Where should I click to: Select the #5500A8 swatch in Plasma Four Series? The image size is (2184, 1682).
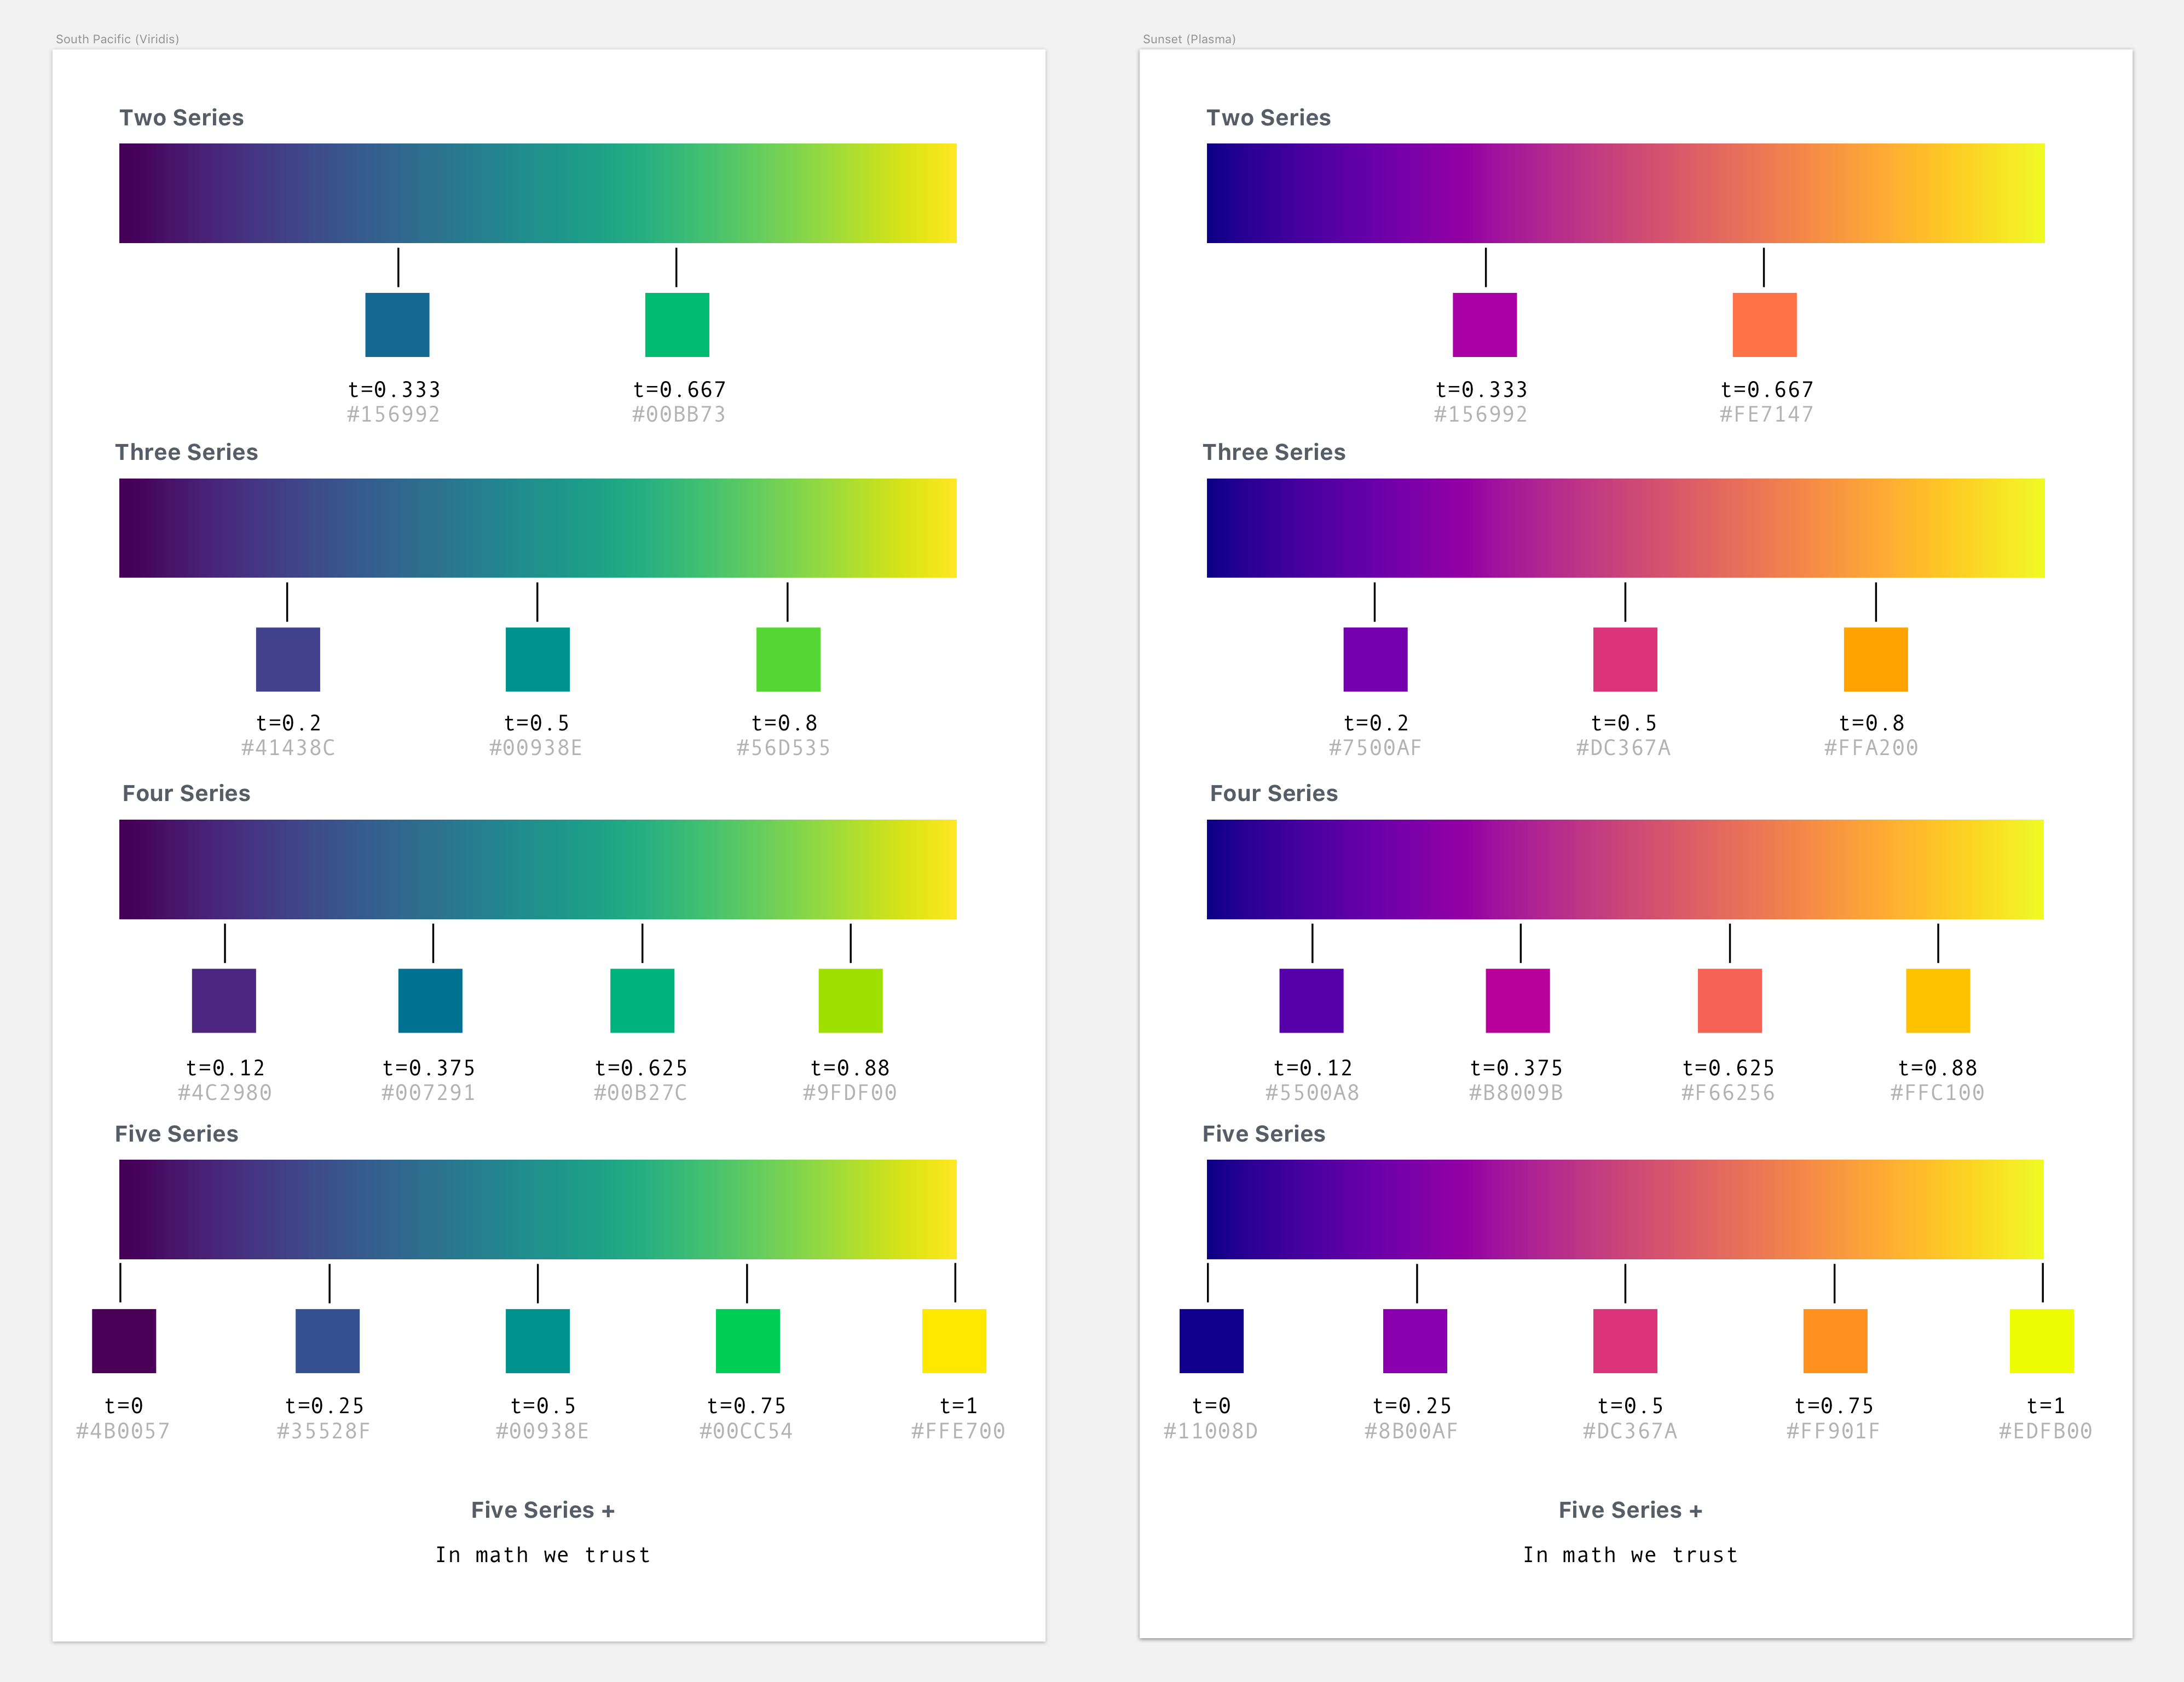[1311, 1000]
